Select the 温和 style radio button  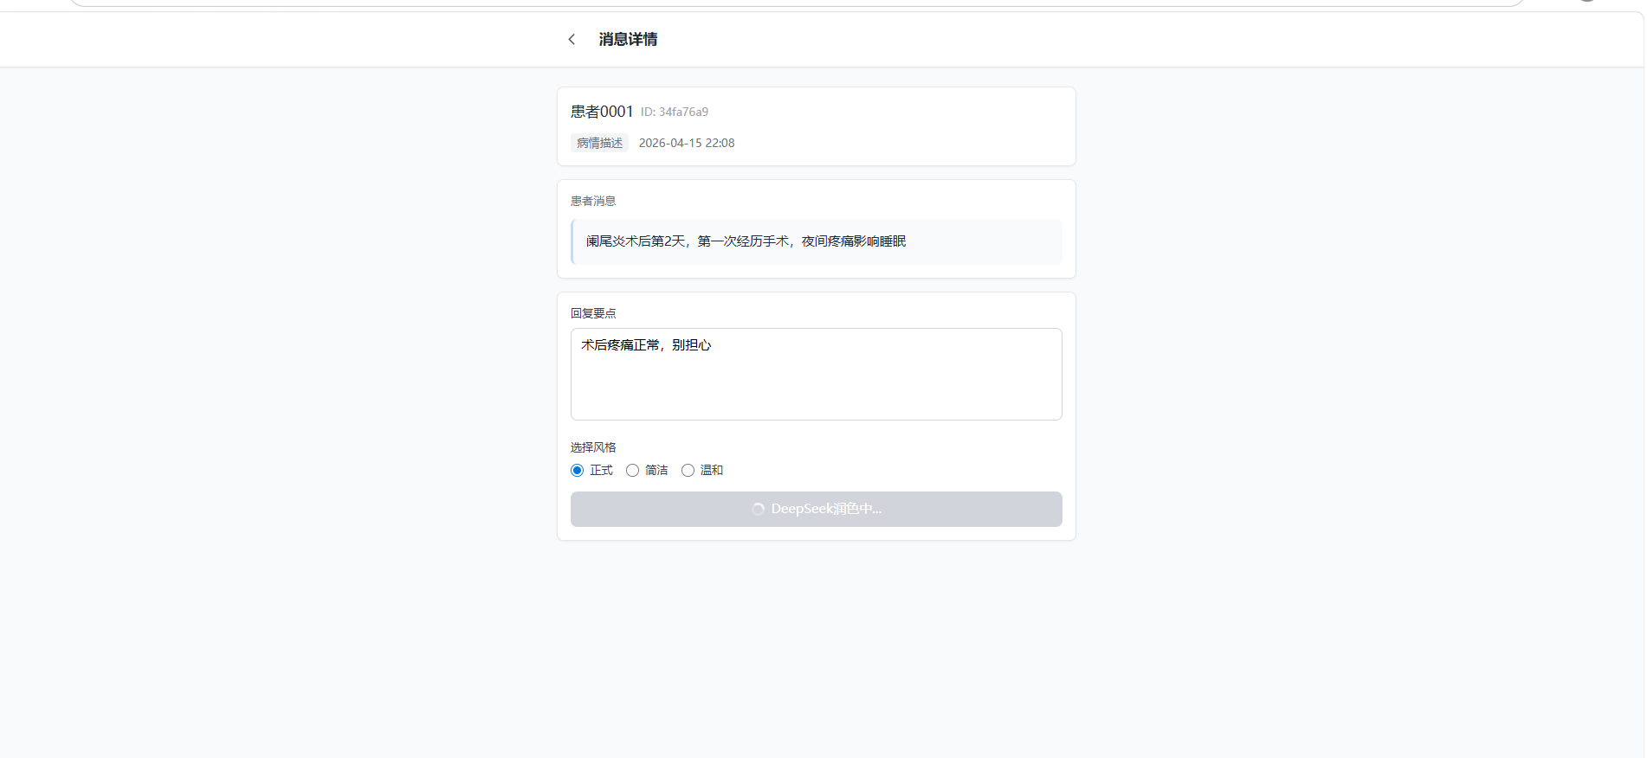click(x=688, y=471)
